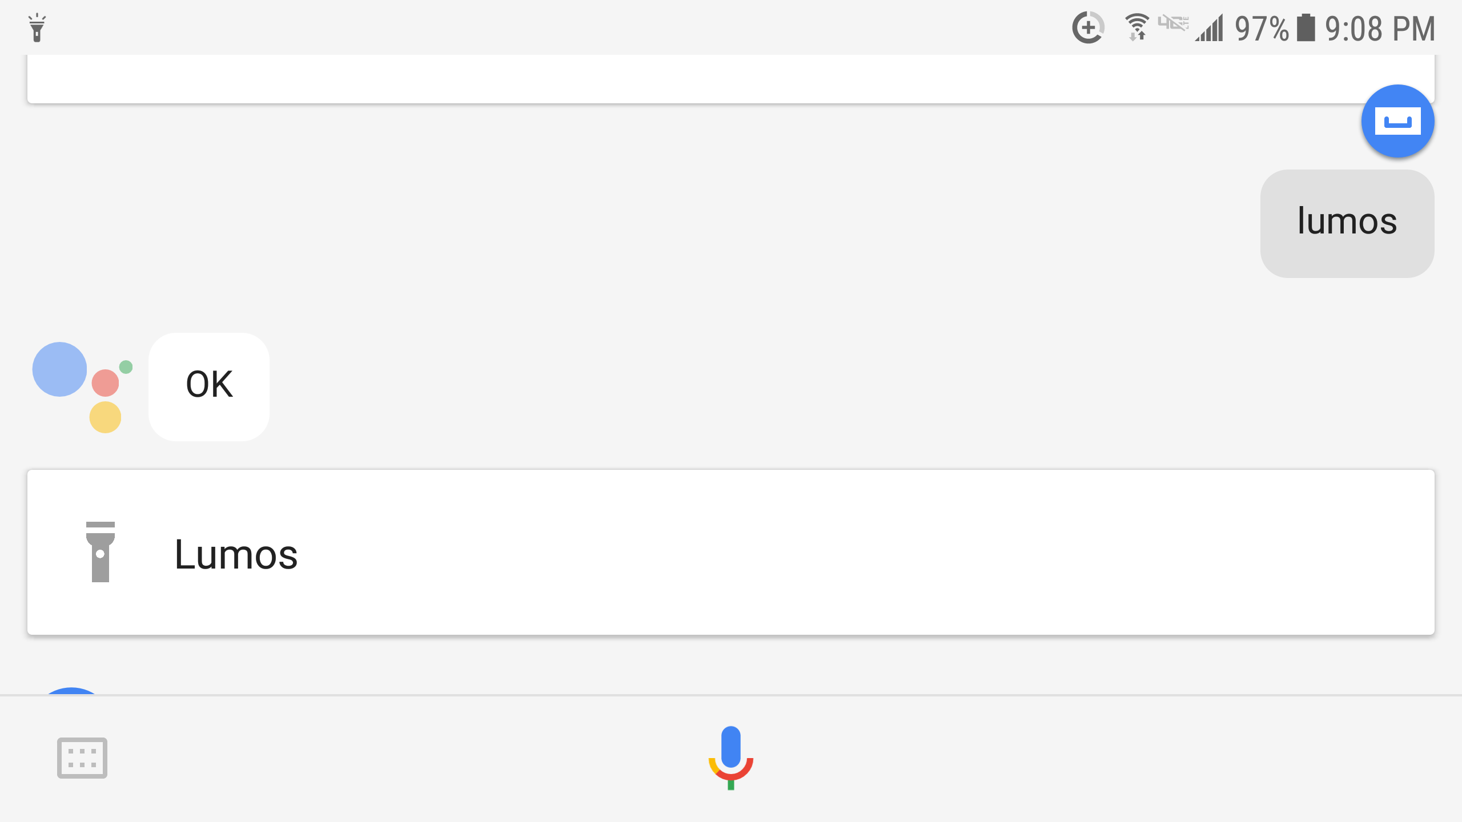Tap the blue floating drawer button
This screenshot has width=1462, height=822.
coord(1397,121)
